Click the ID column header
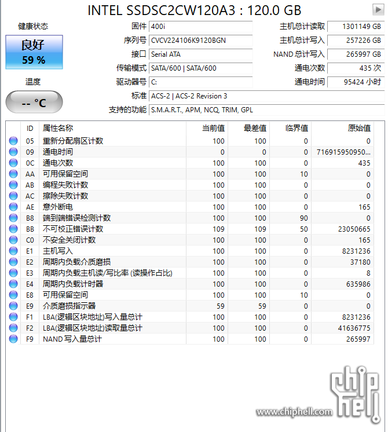The height and width of the screenshot is (432, 388). point(30,128)
